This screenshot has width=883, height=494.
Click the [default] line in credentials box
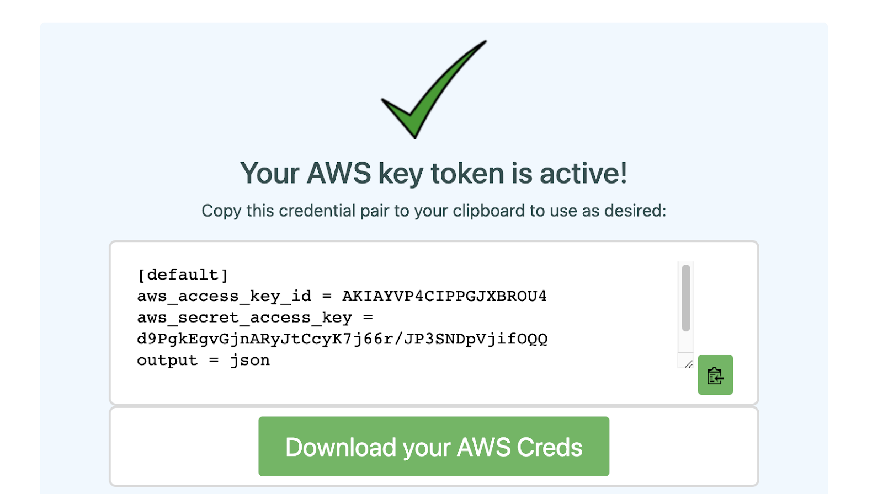pyautogui.click(x=183, y=275)
